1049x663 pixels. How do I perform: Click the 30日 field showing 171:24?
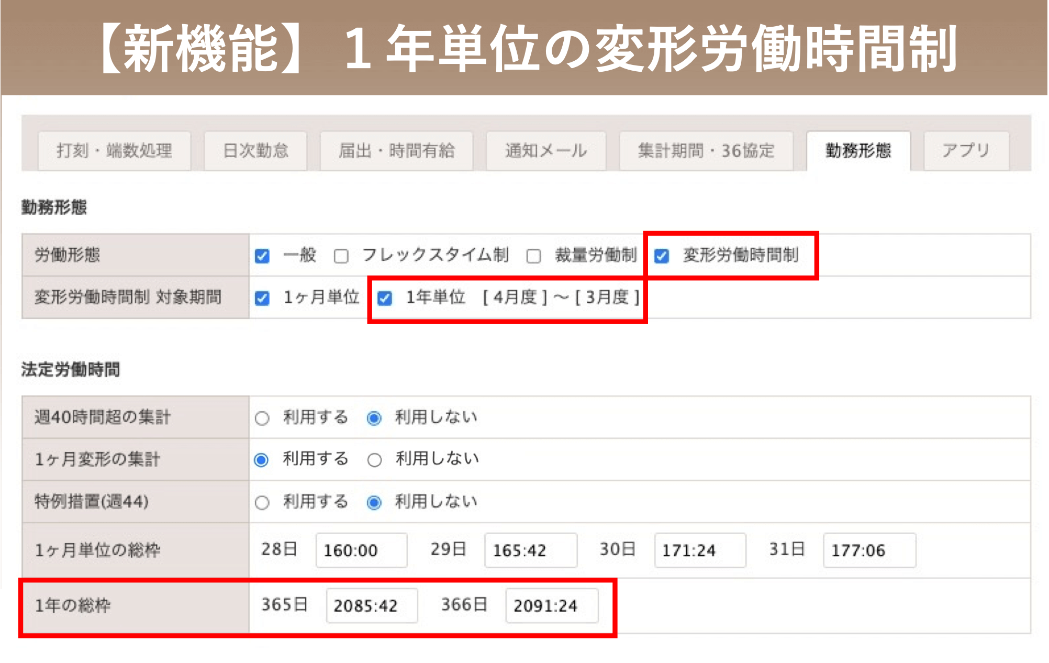[700, 550]
